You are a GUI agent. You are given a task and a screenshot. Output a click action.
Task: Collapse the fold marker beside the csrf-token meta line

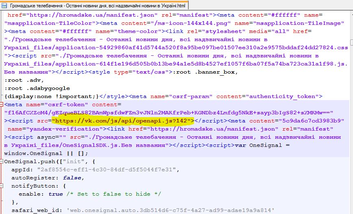click(x=2, y=105)
